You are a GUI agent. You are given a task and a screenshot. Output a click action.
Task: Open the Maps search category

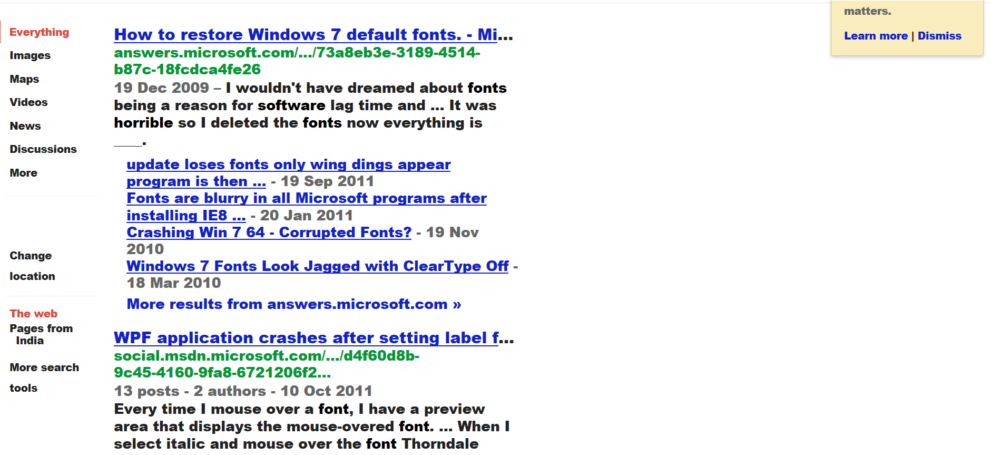point(24,79)
